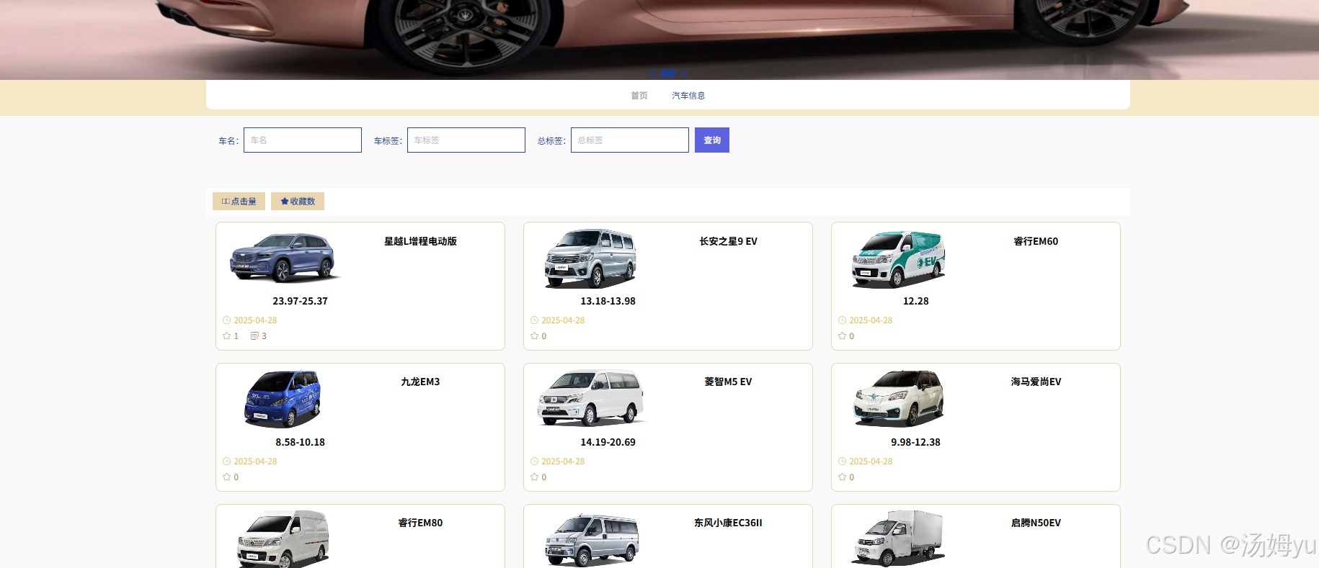Viewport: 1319px width, 568px height.
Task: Open the blue 九龙EM3 van thumbnail
Action: 283,399
